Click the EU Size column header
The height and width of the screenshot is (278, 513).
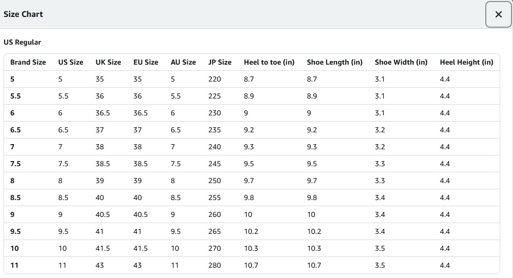tap(146, 62)
